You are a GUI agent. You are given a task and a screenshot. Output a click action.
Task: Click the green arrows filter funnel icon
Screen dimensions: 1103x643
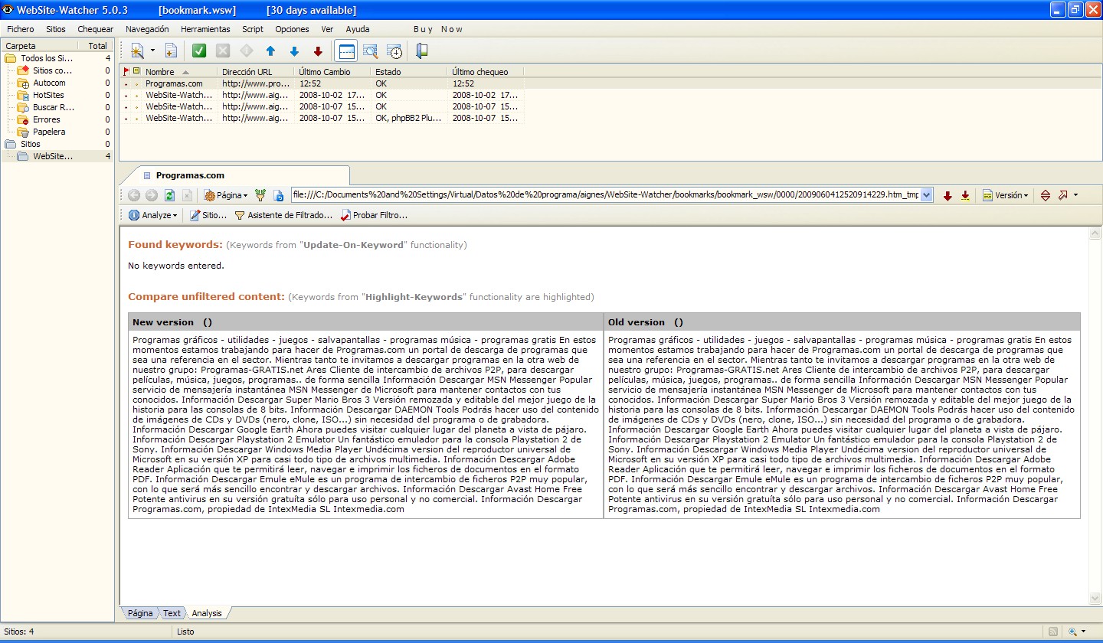260,195
